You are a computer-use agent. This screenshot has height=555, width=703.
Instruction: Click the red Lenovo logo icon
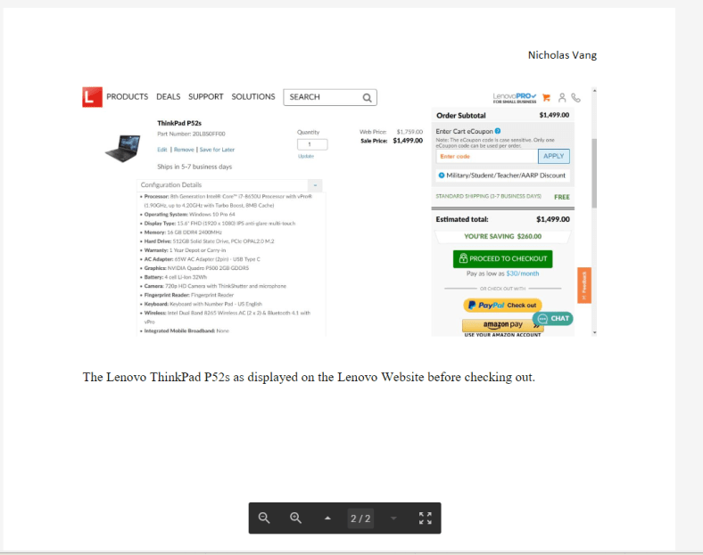coord(92,97)
